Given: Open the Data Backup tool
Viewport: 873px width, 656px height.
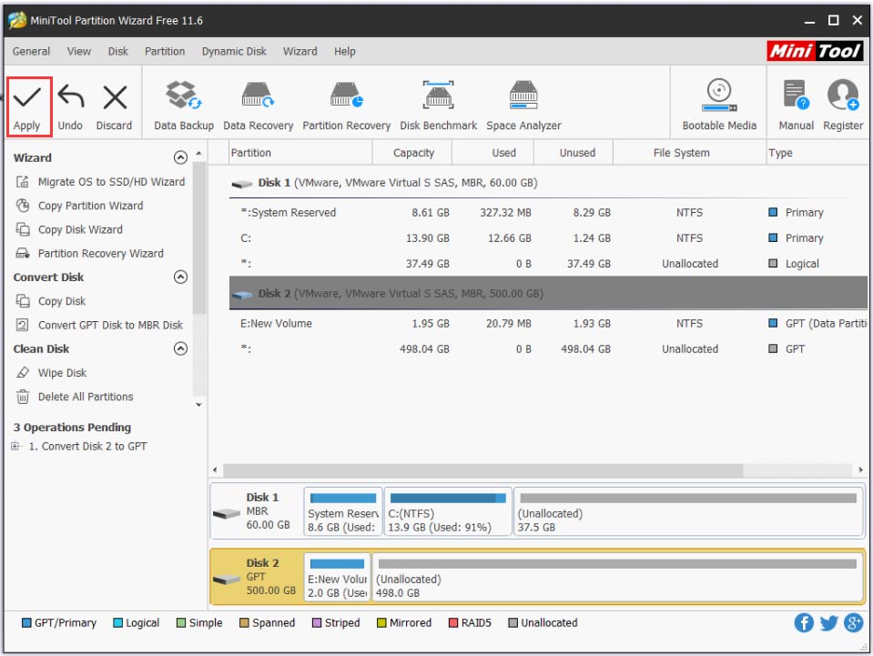Looking at the screenshot, I should [x=184, y=106].
